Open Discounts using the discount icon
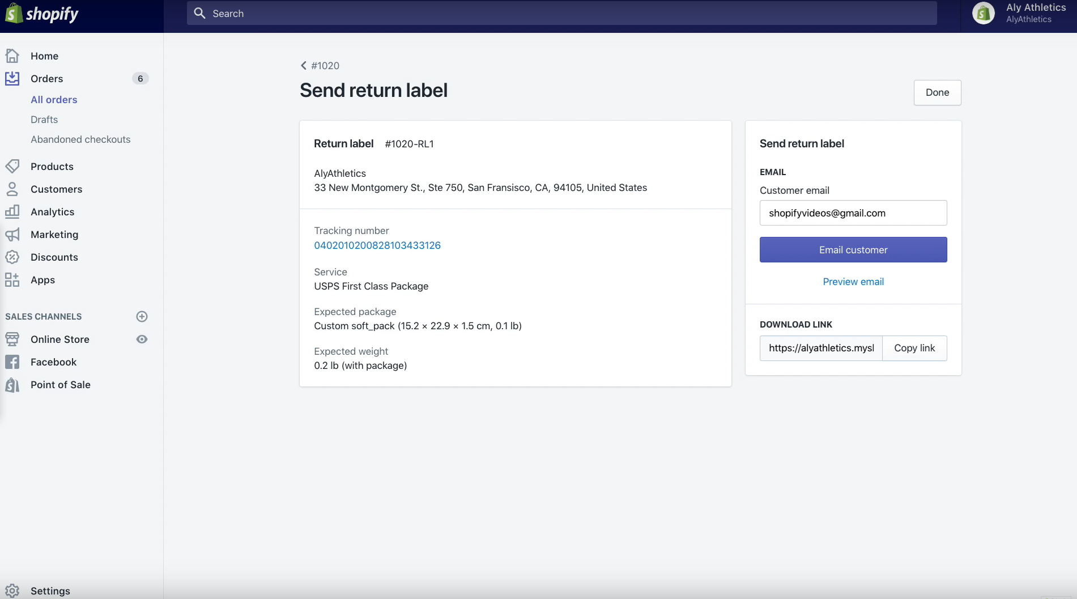Image resolution: width=1077 pixels, height=599 pixels. (x=12, y=257)
